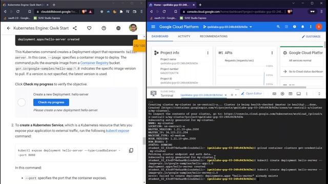The height and width of the screenshot is (184, 328).
Task: Open new tab in Cloud Console window
Action: (x=200, y=5)
